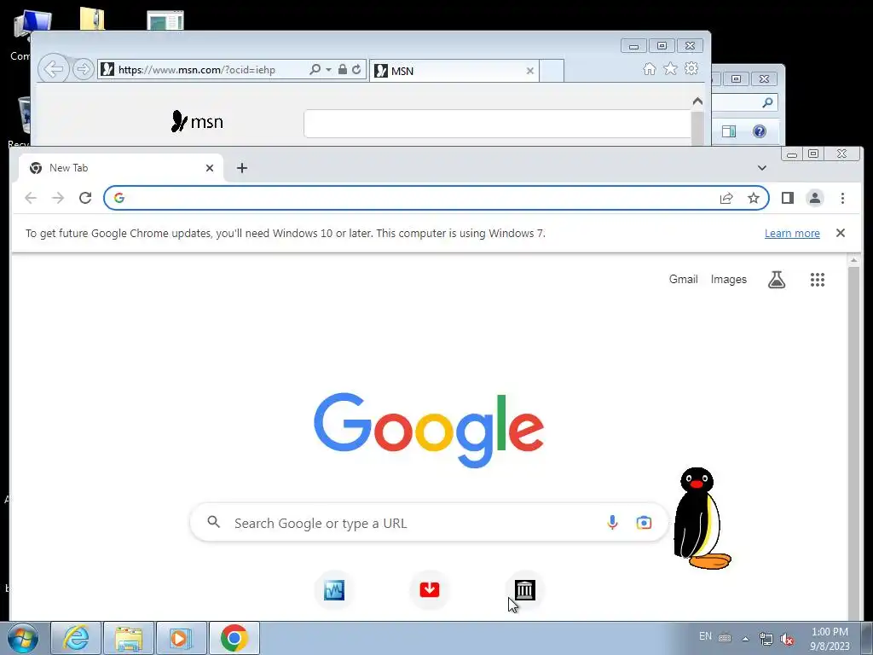This screenshot has width=873, height=655.
Task: Select the MSN tab in Internet Explorer
Action: (x=454, y=71)
